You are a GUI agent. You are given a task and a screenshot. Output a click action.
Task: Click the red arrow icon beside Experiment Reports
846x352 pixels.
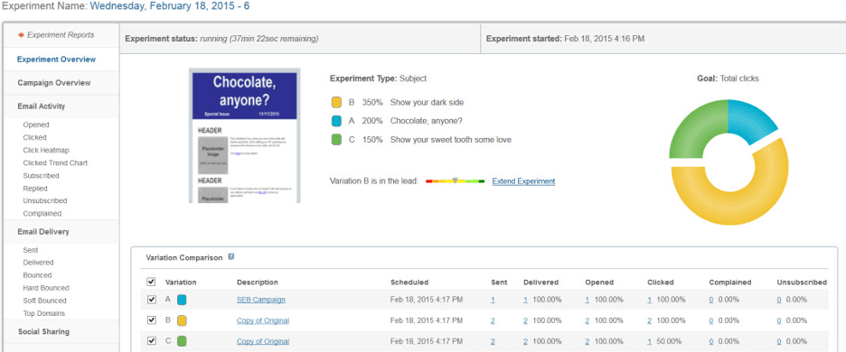tap(21, 35)
